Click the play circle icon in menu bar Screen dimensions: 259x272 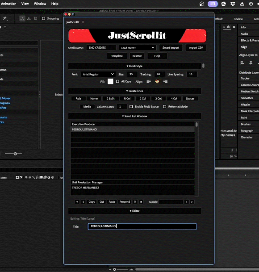point(251,4)
